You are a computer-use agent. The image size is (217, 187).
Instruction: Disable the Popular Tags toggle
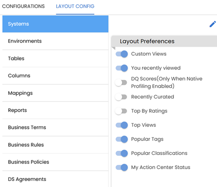tap(121, 139)
